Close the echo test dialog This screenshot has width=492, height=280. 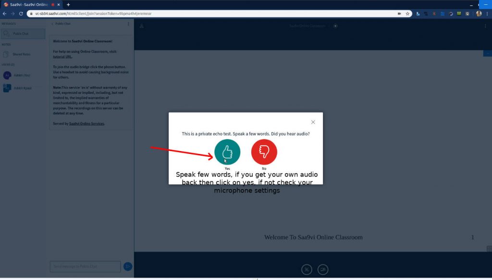(313, 122)
